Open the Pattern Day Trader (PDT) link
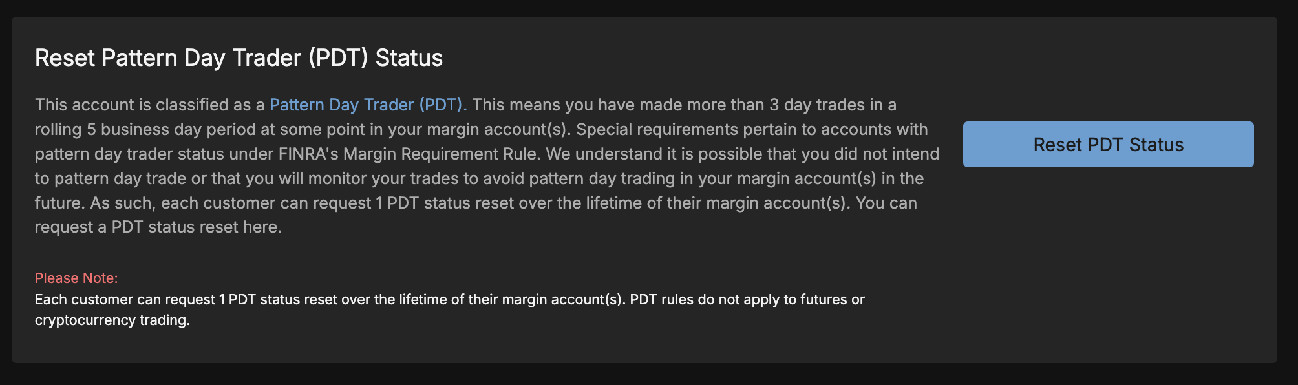 368,105
